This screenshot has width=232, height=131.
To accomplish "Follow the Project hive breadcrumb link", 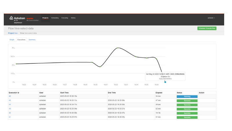I will tap(13, 33).
